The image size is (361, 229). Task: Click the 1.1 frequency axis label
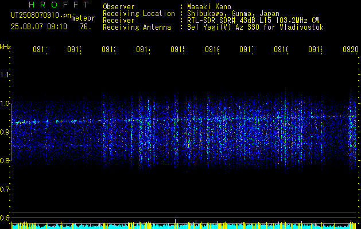pos(5,74)
